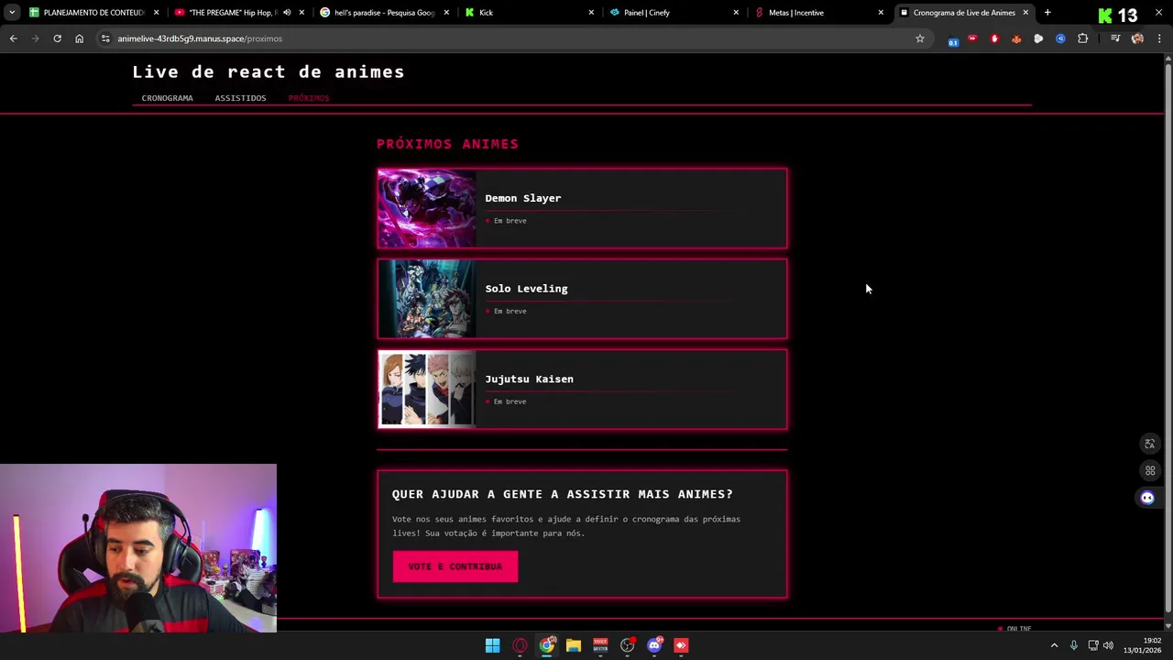Click the Jujutsu Kaisen title text
Image resolution: width=1173 pixels, height=660 pixels.
tap(529, 379)
